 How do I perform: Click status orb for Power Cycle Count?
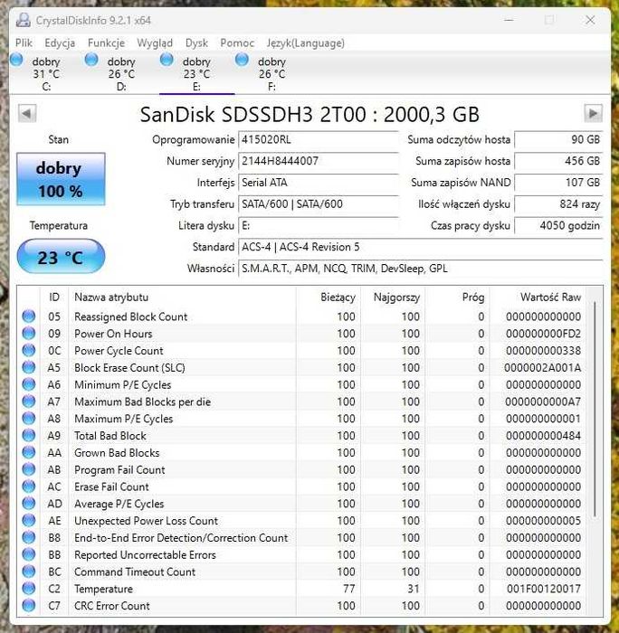29,350
